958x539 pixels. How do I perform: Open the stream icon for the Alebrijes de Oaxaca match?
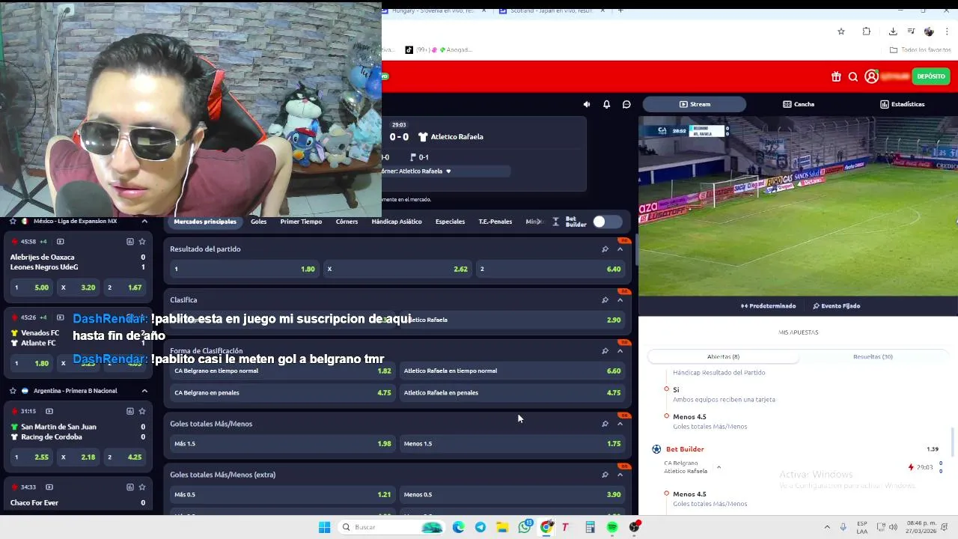point(61,242)
